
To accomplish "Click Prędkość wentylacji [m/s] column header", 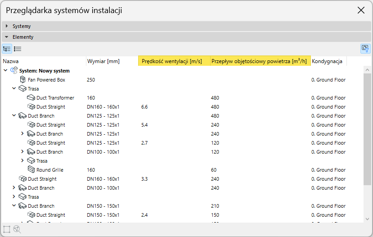I will point(174,61).
